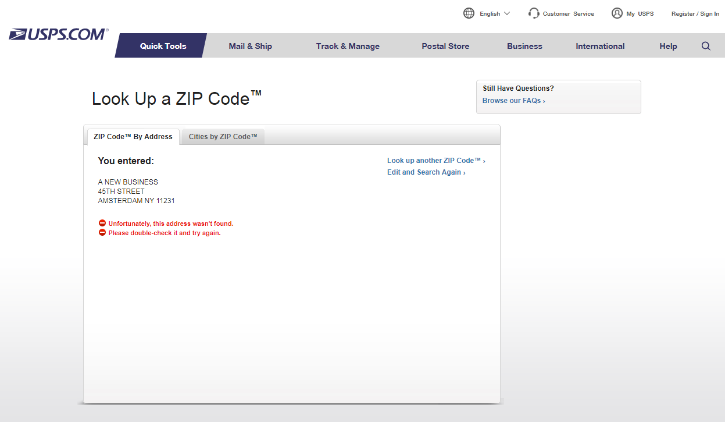Open Browse our FAQs link

coord(514,101)
